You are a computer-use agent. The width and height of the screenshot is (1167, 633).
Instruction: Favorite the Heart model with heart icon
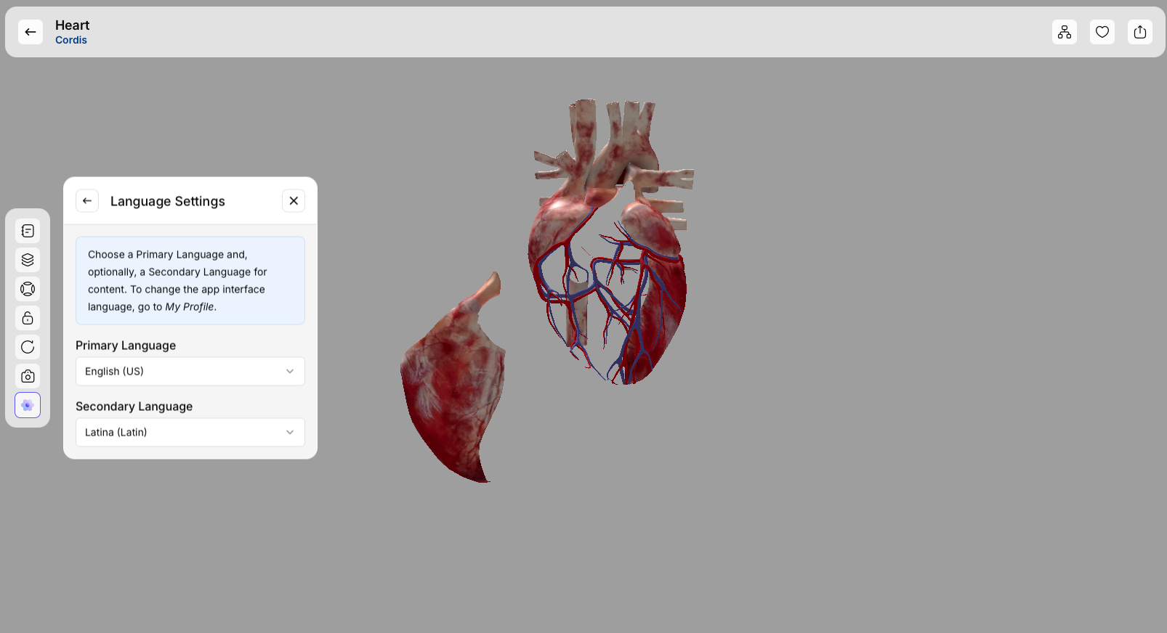point(1102,32)
